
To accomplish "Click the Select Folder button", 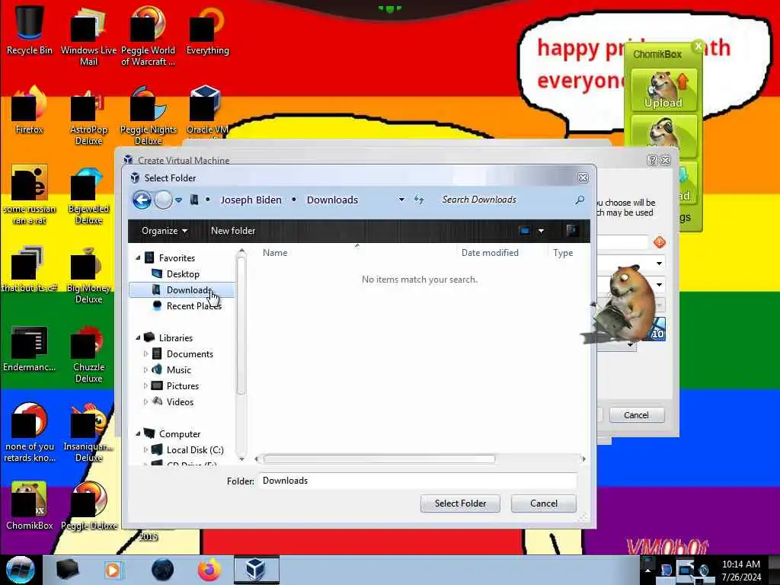I will tap(460, 503).
